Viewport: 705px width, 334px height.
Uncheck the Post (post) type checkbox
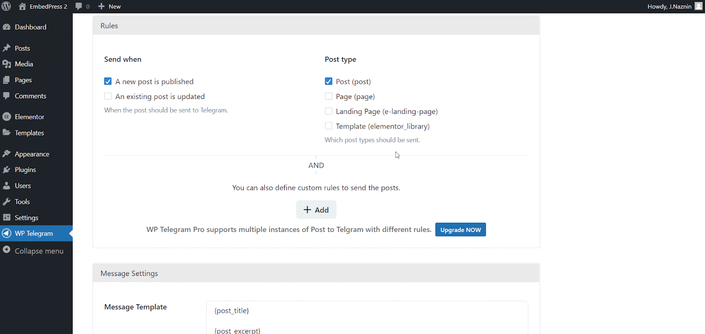pyautogui.click(x=329, y=81)
